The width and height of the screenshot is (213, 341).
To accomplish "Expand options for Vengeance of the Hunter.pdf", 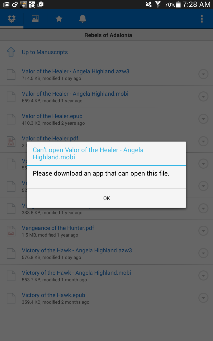I will click(203, 231).
